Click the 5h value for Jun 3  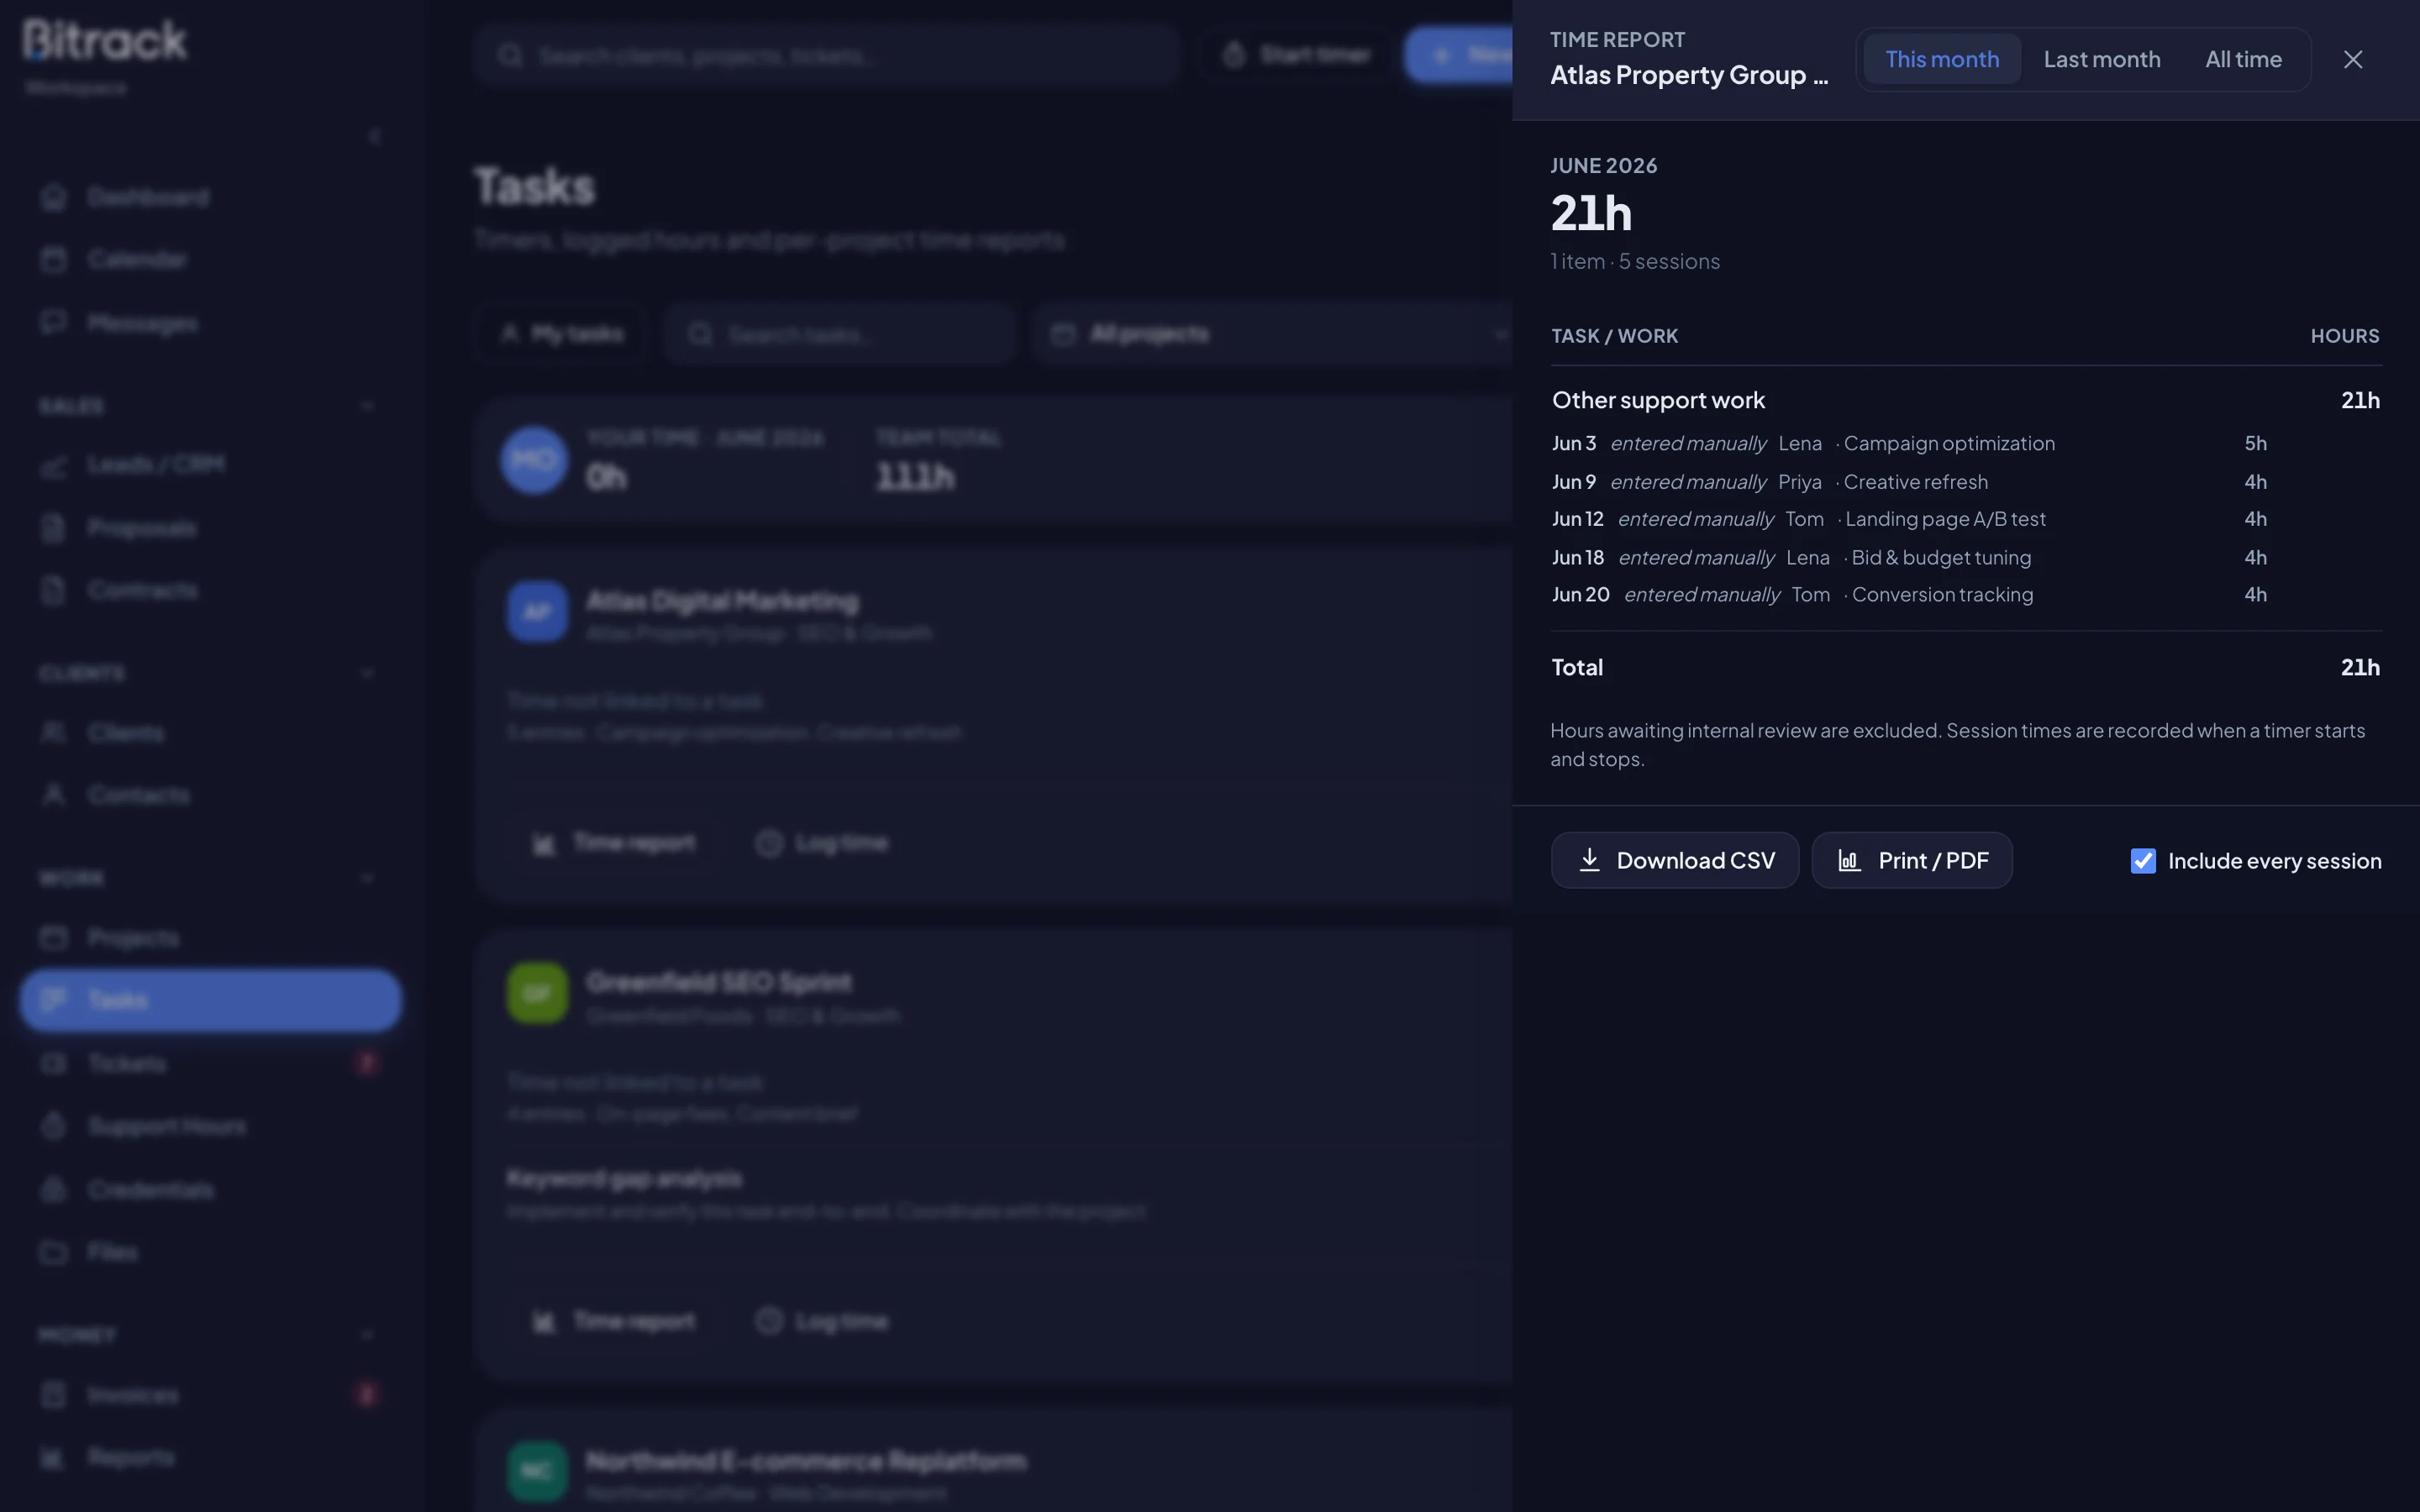[x=2255, y=443]
